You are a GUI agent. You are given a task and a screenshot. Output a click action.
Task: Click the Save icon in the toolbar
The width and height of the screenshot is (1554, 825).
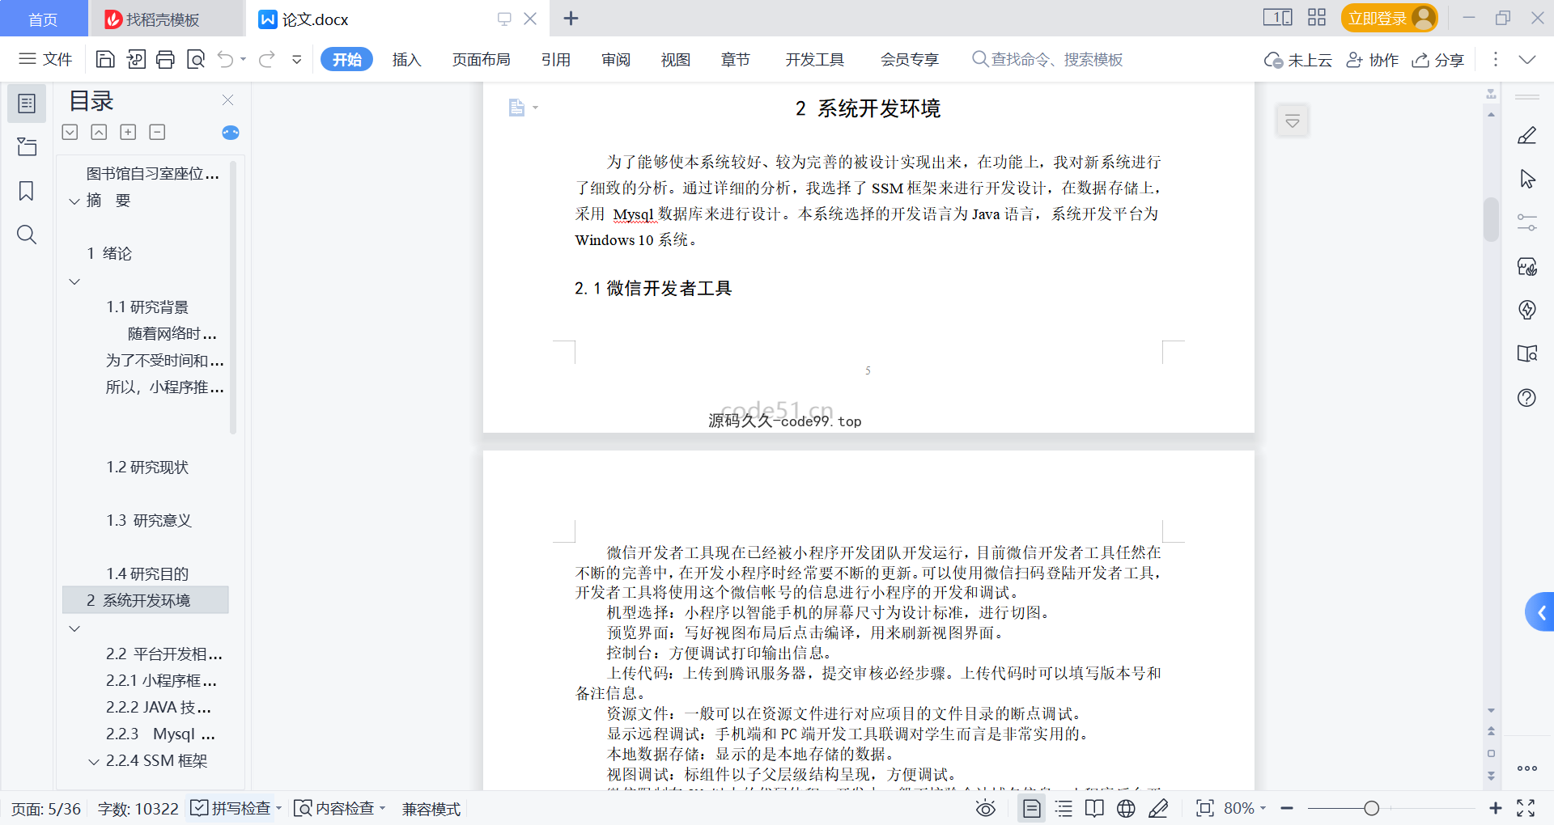click(105, 59)
